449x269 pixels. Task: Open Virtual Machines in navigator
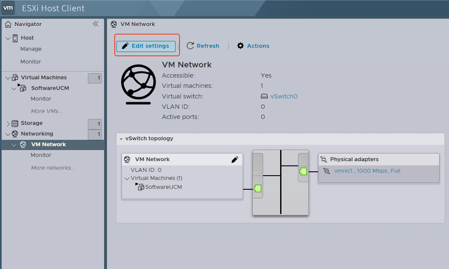coord(44,77)
